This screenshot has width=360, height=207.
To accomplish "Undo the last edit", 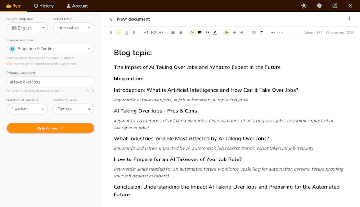I will pos(273,33).
